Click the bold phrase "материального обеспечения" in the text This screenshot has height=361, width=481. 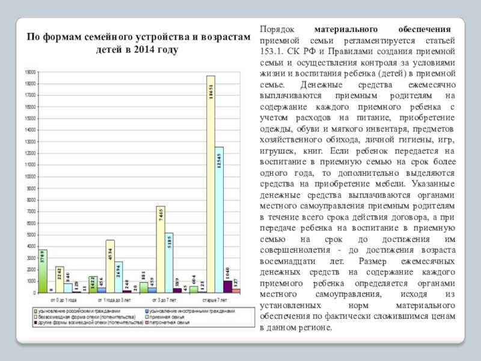tap(382, 29)
